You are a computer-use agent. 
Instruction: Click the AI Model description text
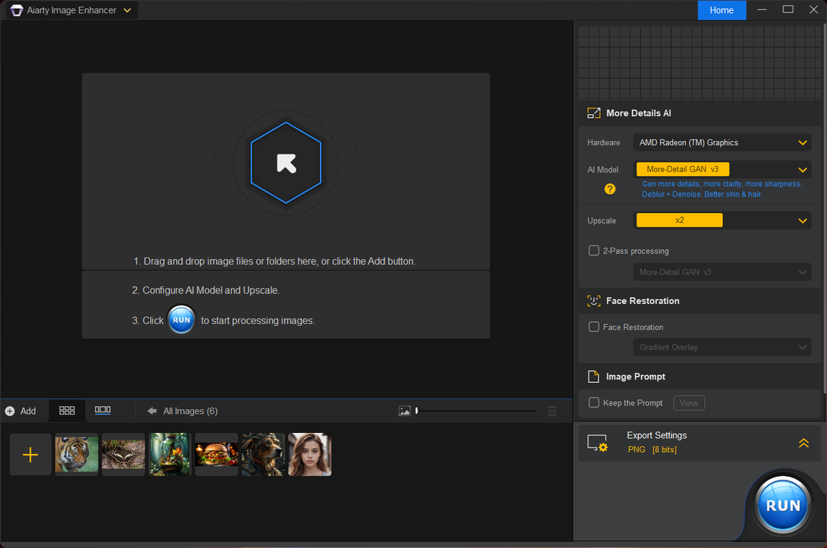pyautogui.click(x=721, y=189)
